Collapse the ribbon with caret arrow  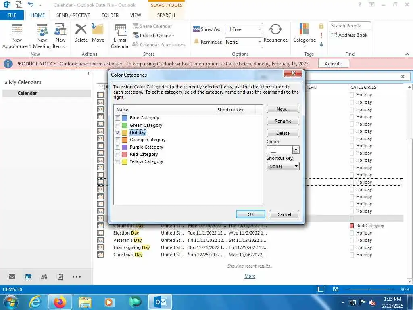(x=407, y=54)
